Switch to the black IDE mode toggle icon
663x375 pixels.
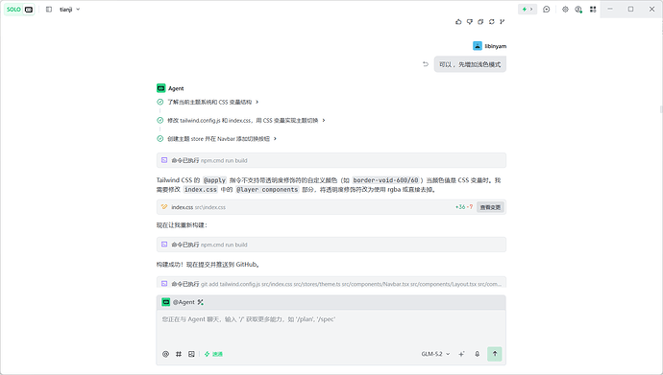coord(29,10)
